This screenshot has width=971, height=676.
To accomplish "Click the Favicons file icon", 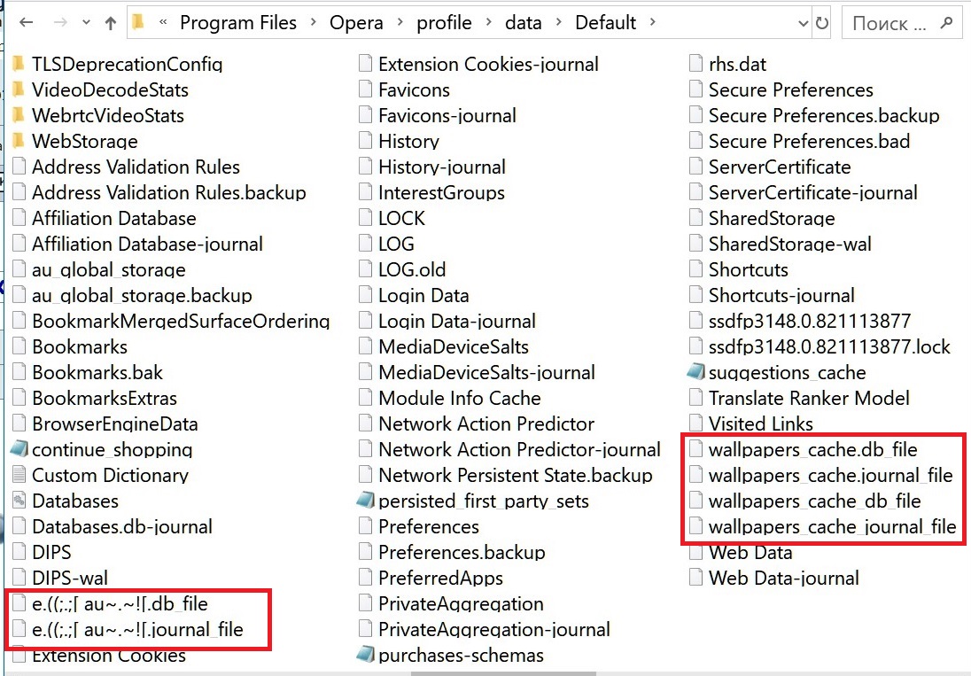I will tap(365, 89).
